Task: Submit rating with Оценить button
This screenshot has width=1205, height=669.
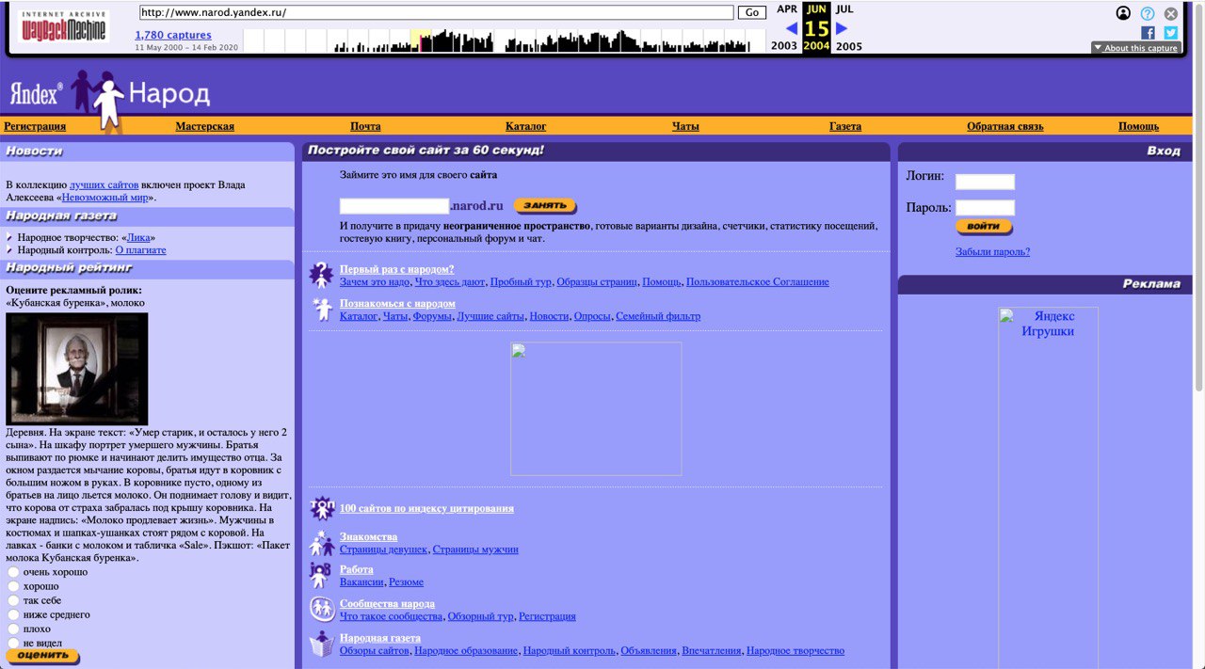Action: [42, 656]
